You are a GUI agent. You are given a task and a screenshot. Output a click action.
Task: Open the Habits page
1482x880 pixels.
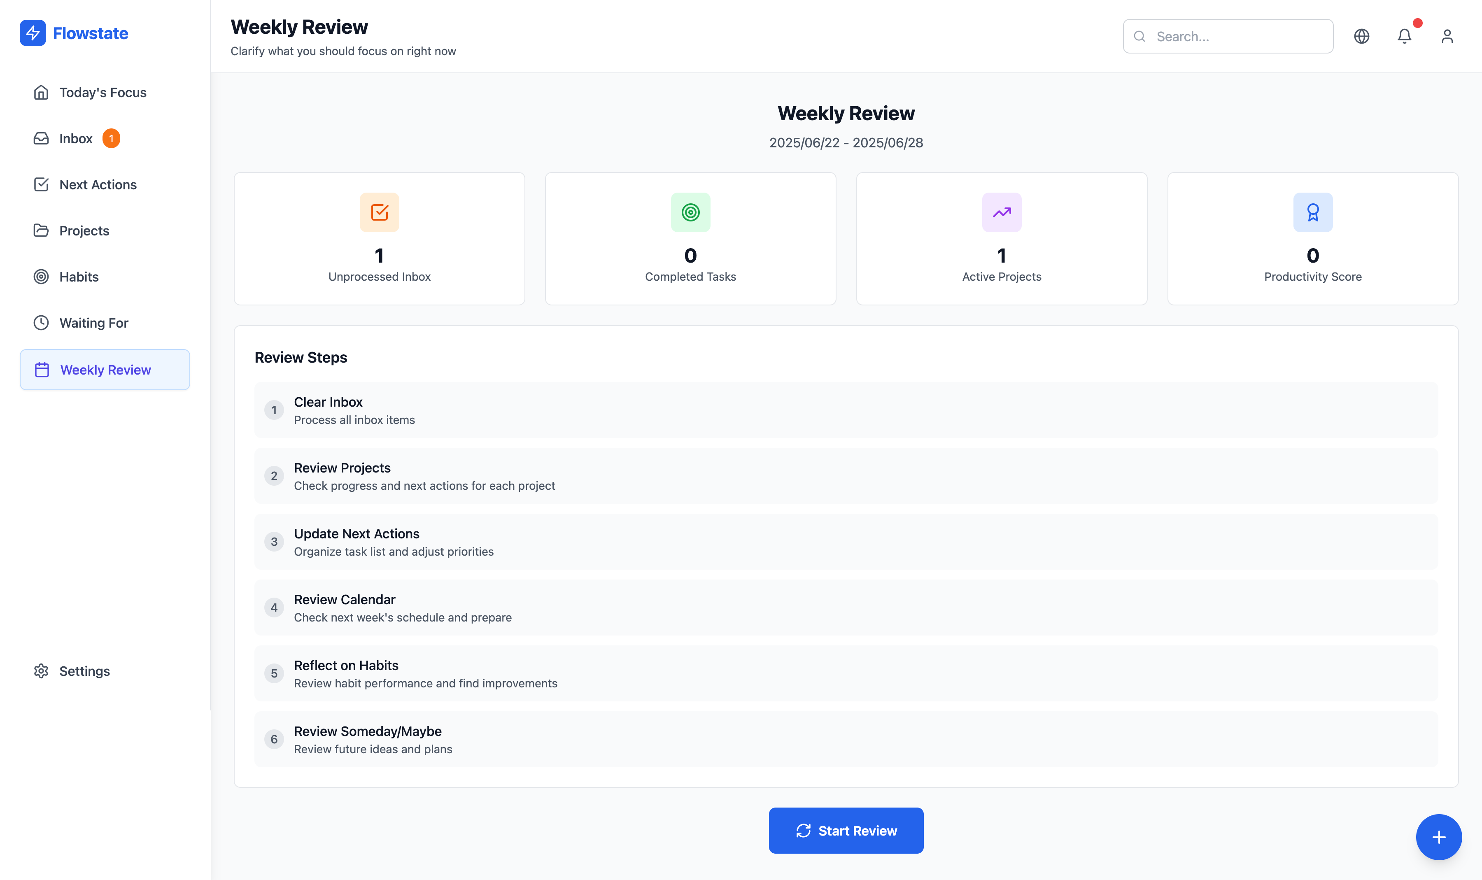(x=105, y=277)
